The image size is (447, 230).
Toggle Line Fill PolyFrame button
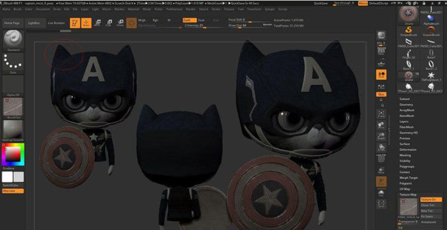(381, 158)
